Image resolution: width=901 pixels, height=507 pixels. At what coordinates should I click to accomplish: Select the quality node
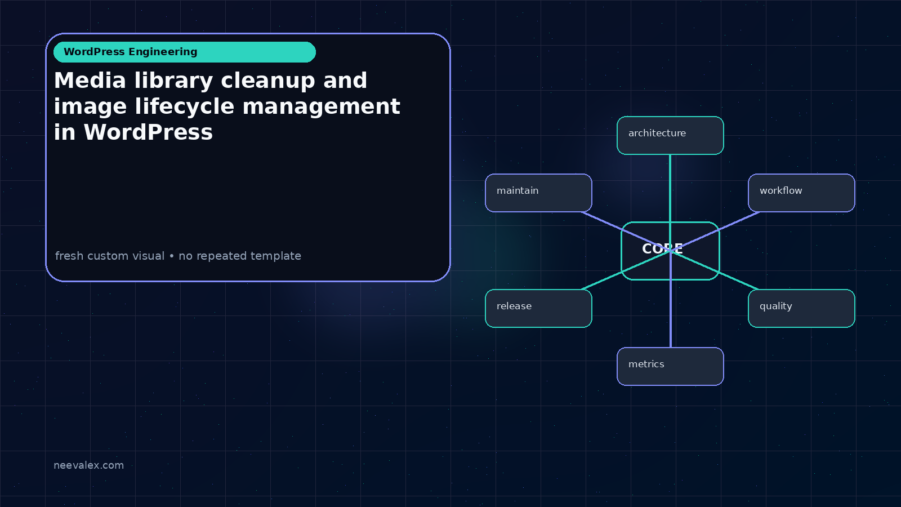801,308
